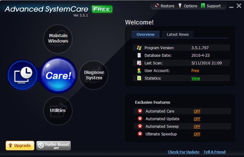Click the Statistics: label
Screen dimensions: 244x157
pos(153,78)
